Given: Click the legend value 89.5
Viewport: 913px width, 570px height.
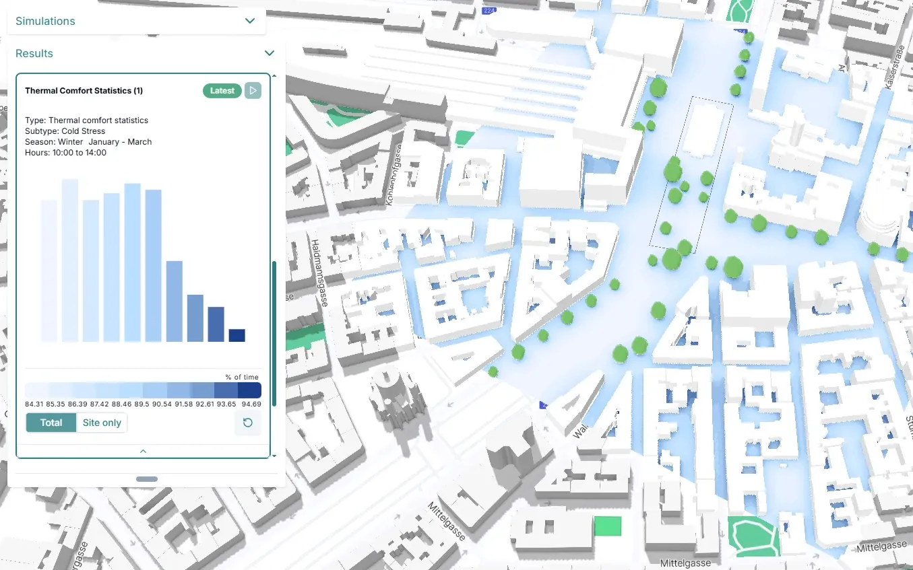Looking at the screenshot, I should pos(141,404).
